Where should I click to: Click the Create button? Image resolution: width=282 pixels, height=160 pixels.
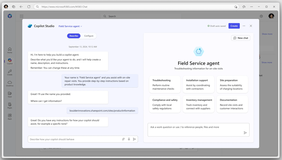click(x=234, y=26)
